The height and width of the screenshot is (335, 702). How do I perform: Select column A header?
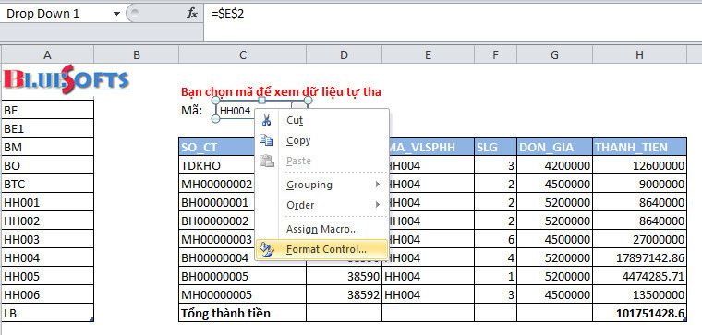(x=47, y=54)
